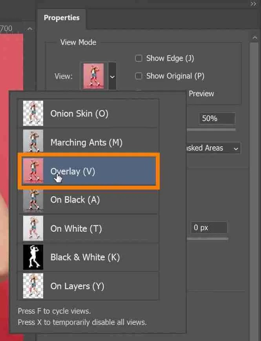Click the On Layers preview thumbnail
This screenshot has width=261, height=341.
(x=33, y=286)
